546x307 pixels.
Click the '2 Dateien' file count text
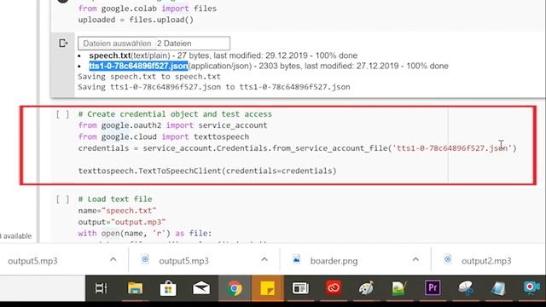point(174,43)
